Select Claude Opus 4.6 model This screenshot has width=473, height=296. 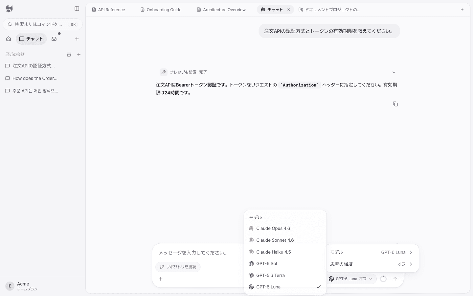pos(285,228)
